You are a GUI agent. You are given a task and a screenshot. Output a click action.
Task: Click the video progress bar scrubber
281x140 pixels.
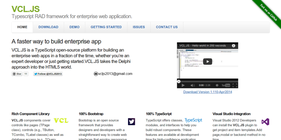pyautogui.click(x=179, y=81)
